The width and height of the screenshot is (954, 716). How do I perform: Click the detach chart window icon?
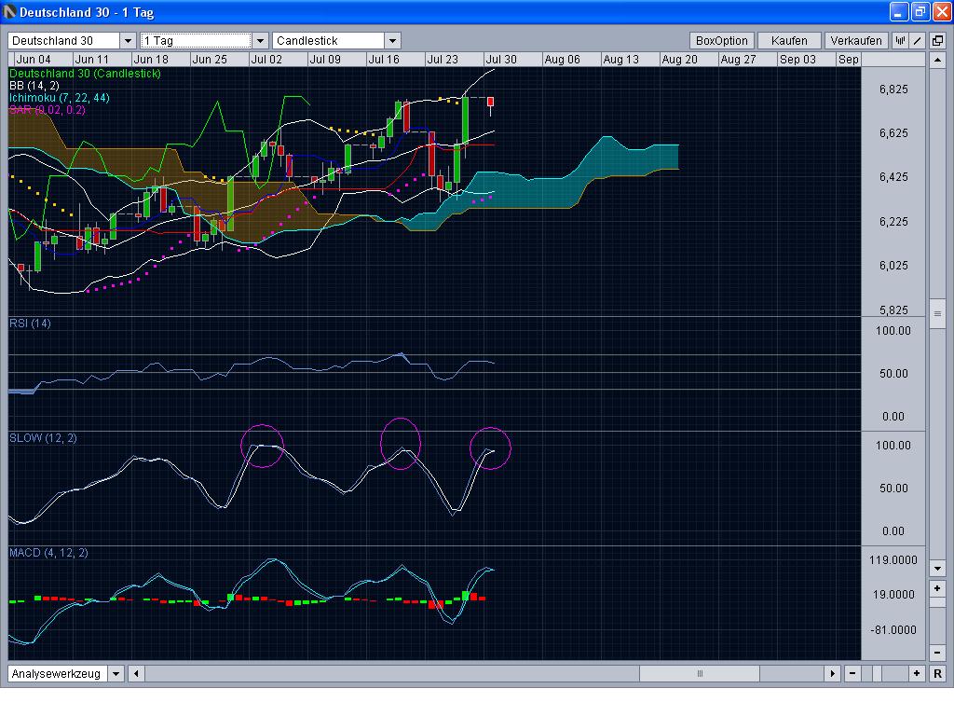(937, 41)
